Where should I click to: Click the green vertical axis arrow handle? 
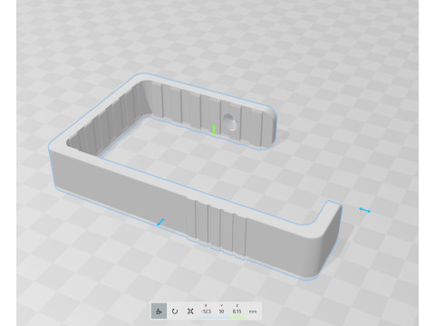click(214, 129)
